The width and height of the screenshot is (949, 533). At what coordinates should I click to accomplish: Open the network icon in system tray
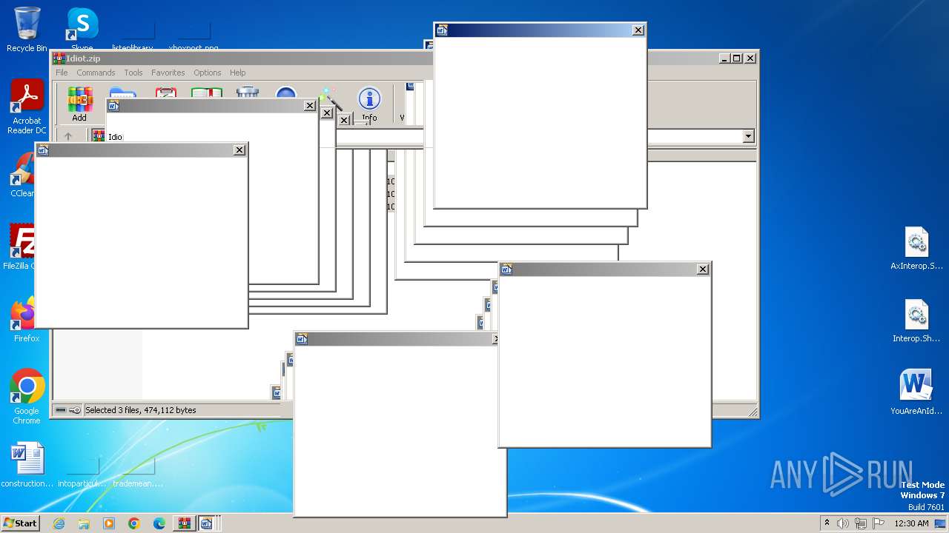pos(860,523)
